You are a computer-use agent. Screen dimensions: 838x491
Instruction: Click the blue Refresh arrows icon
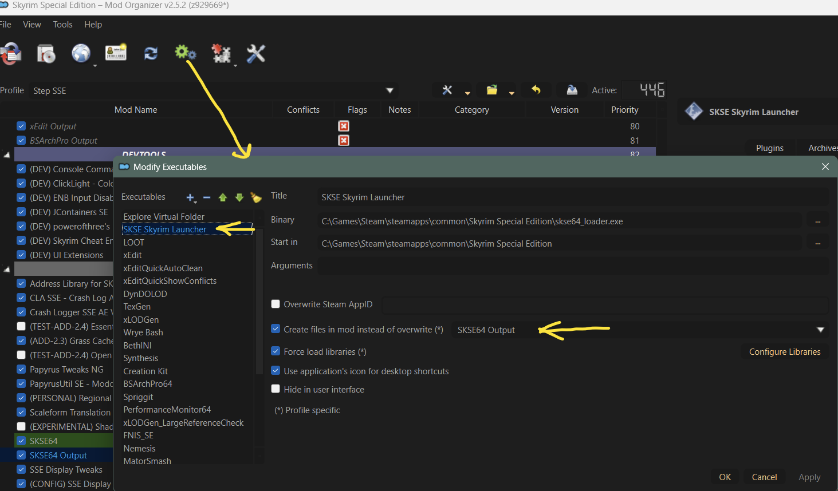[x=151, y=53]
